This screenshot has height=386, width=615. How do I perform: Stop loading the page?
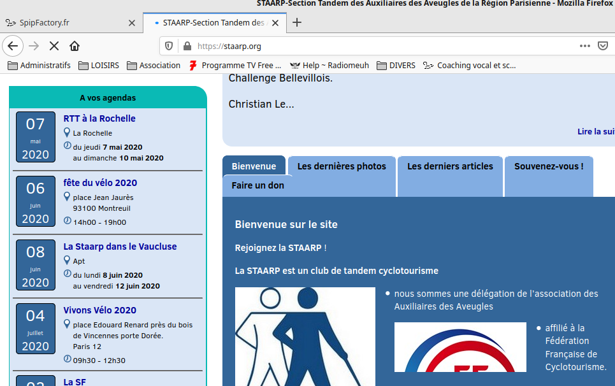pyautogui.click(x=54, y=46)
